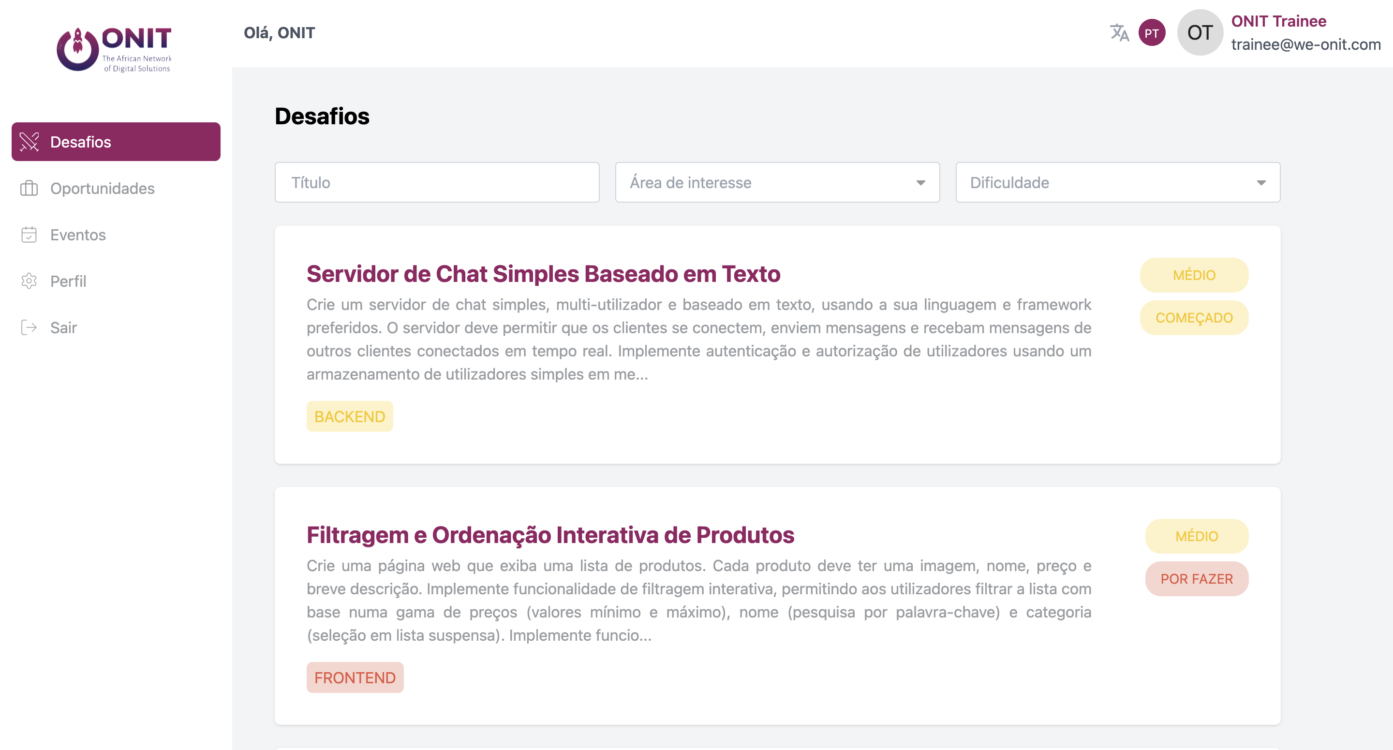
Task: Click the Dificuldade dropdown arrow
Action: (1261, 183)
